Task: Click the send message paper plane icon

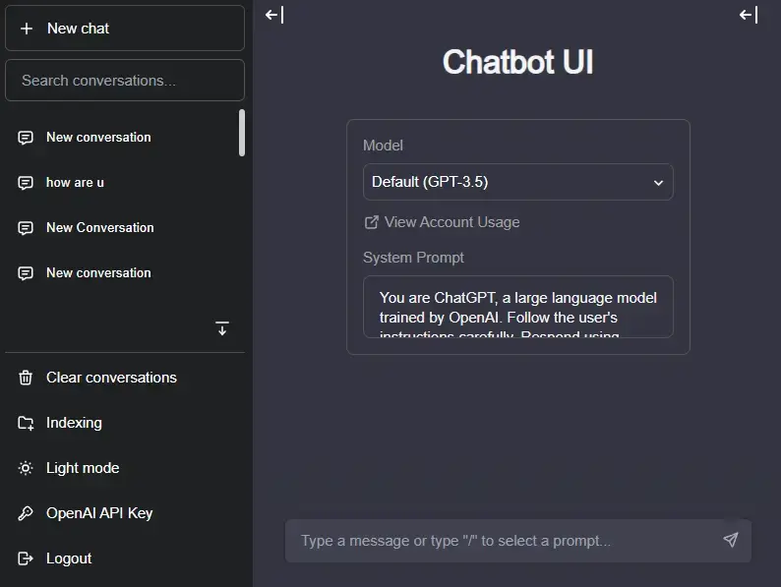Action: [731, 540]
